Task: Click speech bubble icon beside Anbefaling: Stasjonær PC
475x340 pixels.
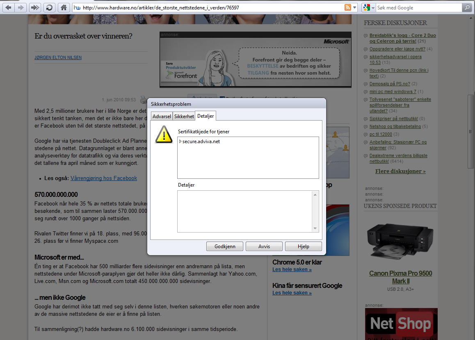Action: click(365, 143)
